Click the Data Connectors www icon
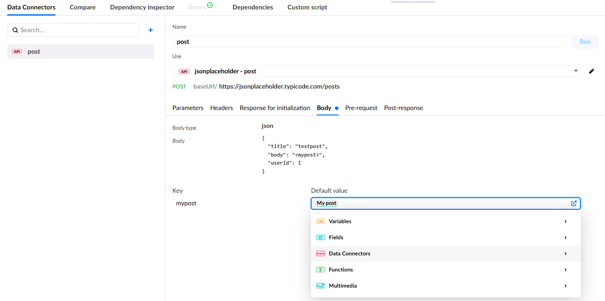Screen dimensions: 605x301 pos(321,254)
